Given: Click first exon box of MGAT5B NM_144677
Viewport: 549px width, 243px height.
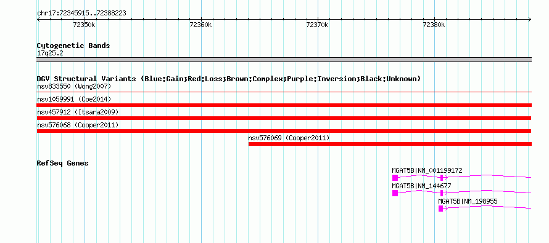Looking at the screenshot, I should click(395, 193).
